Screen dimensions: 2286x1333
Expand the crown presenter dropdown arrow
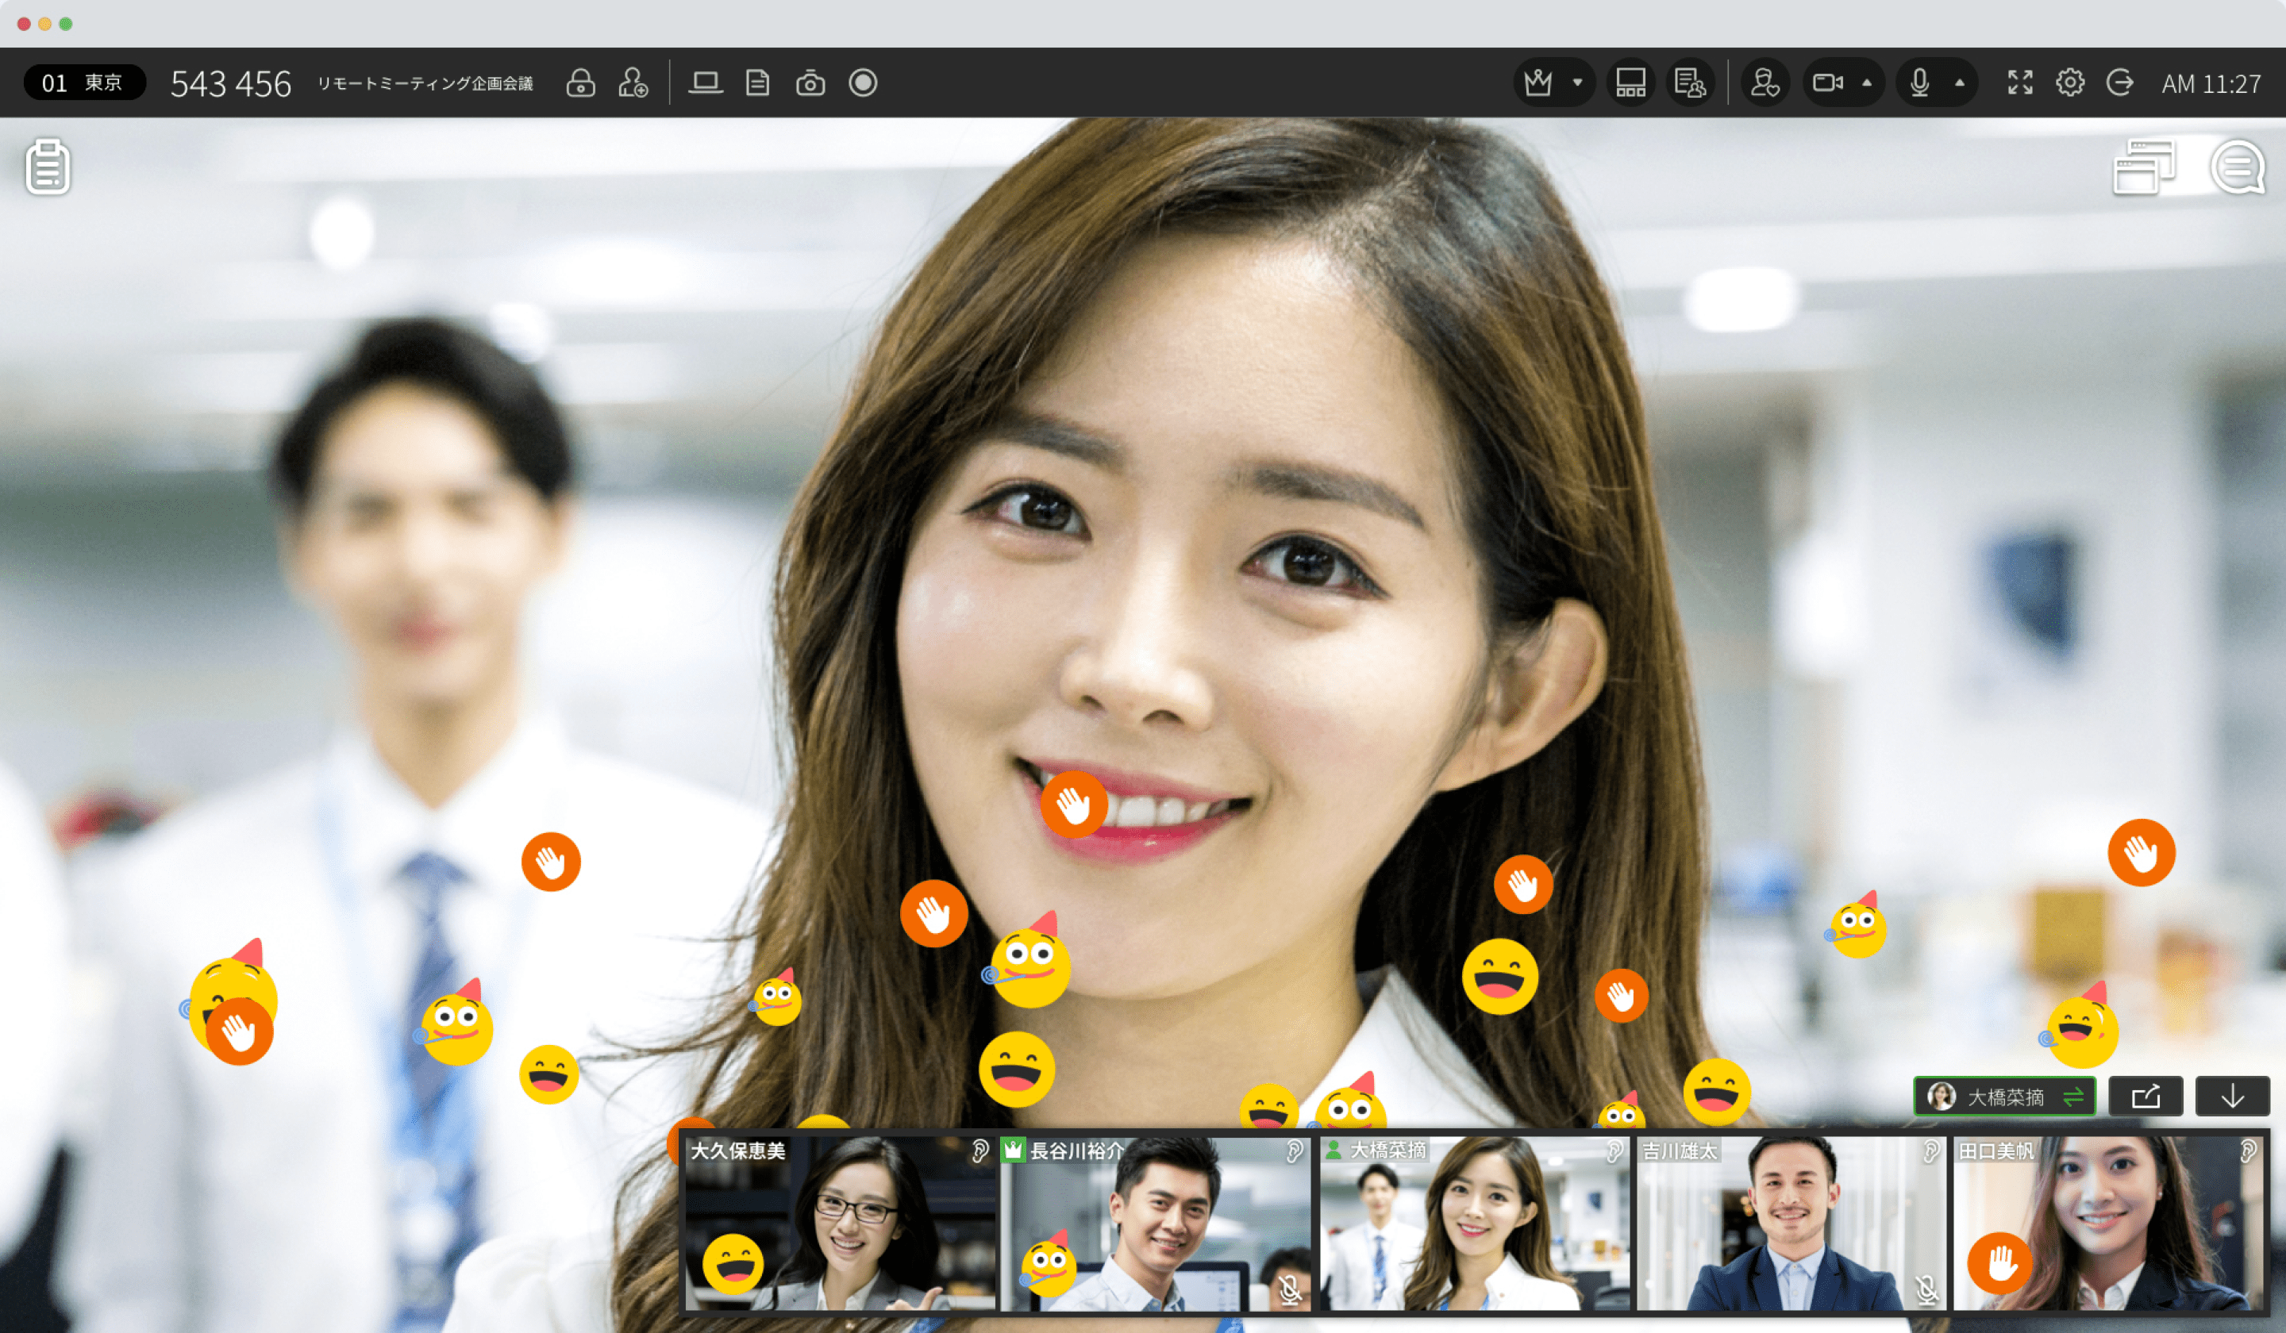point(1577,83)
